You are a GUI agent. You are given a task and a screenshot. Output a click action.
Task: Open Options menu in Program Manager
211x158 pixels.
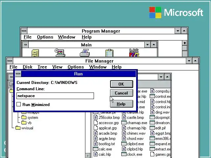pyautogui.click(x=45, y=37)
